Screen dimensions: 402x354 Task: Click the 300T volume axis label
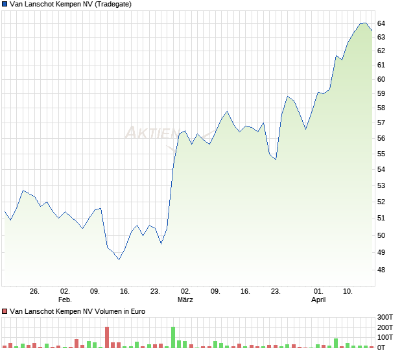(x=385, y=317)
